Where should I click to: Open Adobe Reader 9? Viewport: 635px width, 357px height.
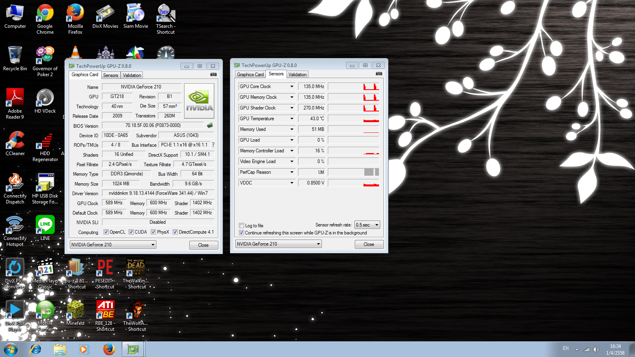click(x=15, y=104)
